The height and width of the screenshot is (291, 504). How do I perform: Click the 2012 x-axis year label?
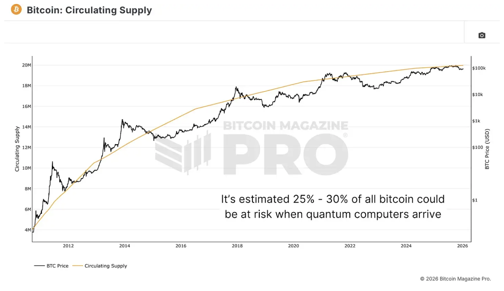[x=68, y=246]
